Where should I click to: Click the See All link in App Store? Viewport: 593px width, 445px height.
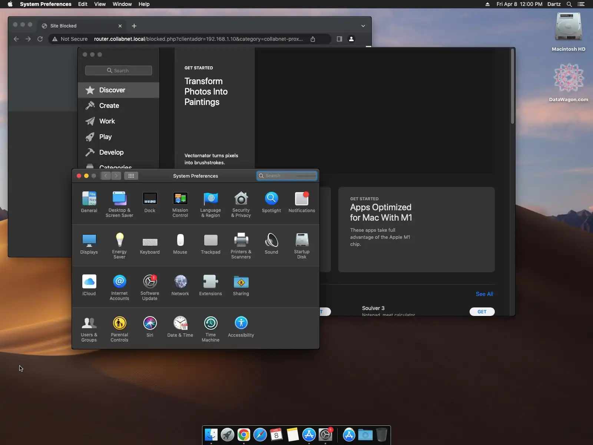click(484, 294)
